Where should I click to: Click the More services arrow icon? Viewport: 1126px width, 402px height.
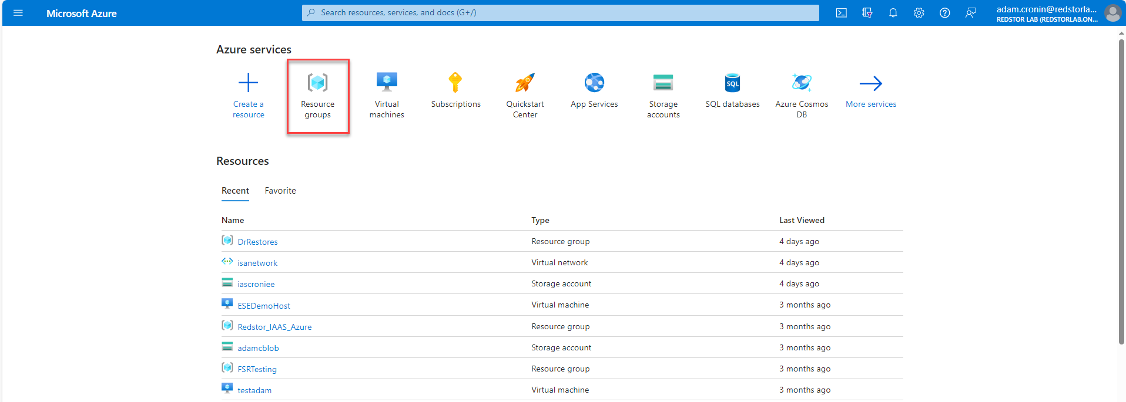tap(871, 83)
